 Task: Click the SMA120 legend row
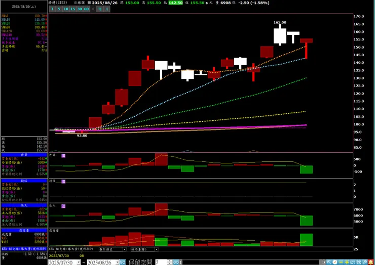(24, 31)
